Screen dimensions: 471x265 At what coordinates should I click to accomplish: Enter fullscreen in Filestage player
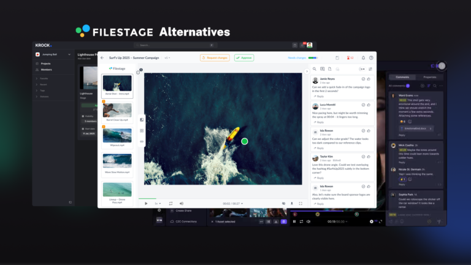[301, 204]
